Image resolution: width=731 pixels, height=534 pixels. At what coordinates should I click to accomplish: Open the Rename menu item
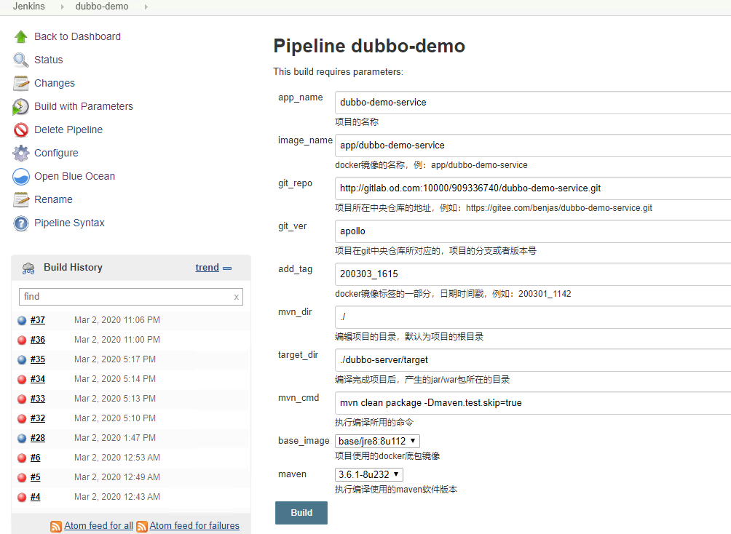pos(53,199)
